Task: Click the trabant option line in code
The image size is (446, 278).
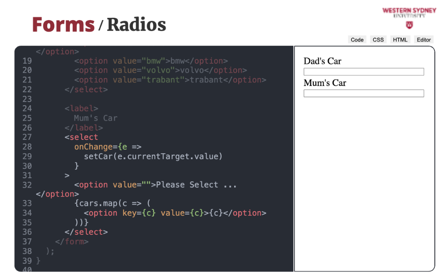Action: pyautogui.click(x=170, y=80)
